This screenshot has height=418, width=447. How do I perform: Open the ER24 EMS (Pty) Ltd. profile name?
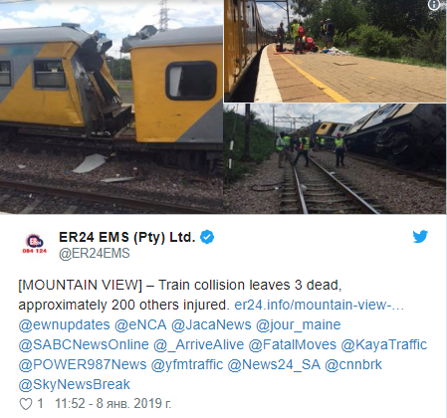point(127,237)
